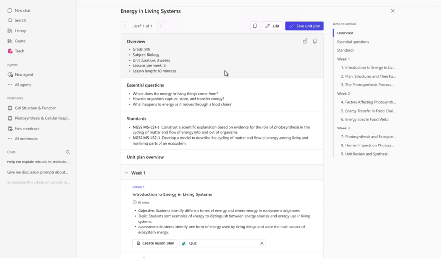Jump to lesson 2 Plant Structures
Viewport: 441px width, 258px height.
[x=368, y=76]
